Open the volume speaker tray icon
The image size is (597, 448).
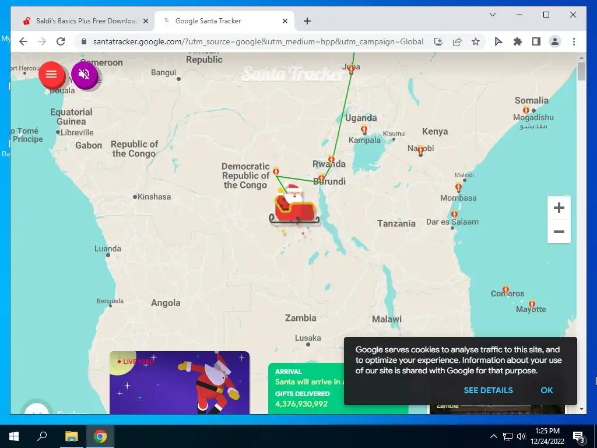pos(521,436)
